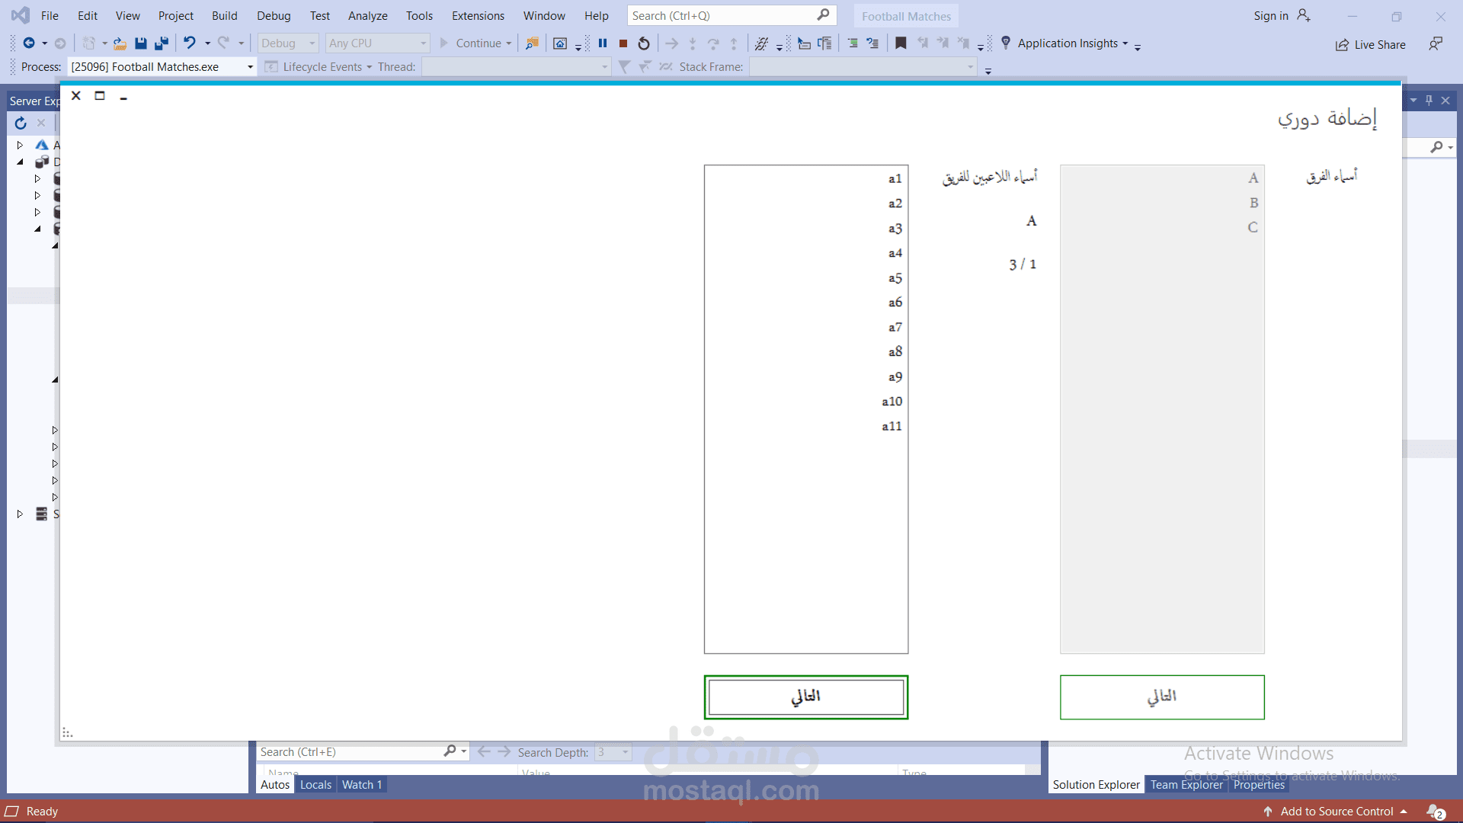The image size is (1463, 823).
Task: Restart the debug session icon
Action: (644, 43)
